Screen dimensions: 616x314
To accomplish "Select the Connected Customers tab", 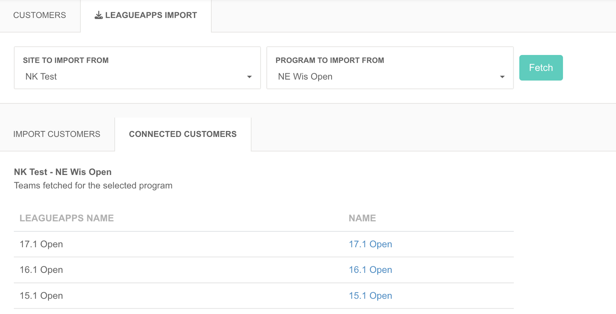I will point(183,134).
